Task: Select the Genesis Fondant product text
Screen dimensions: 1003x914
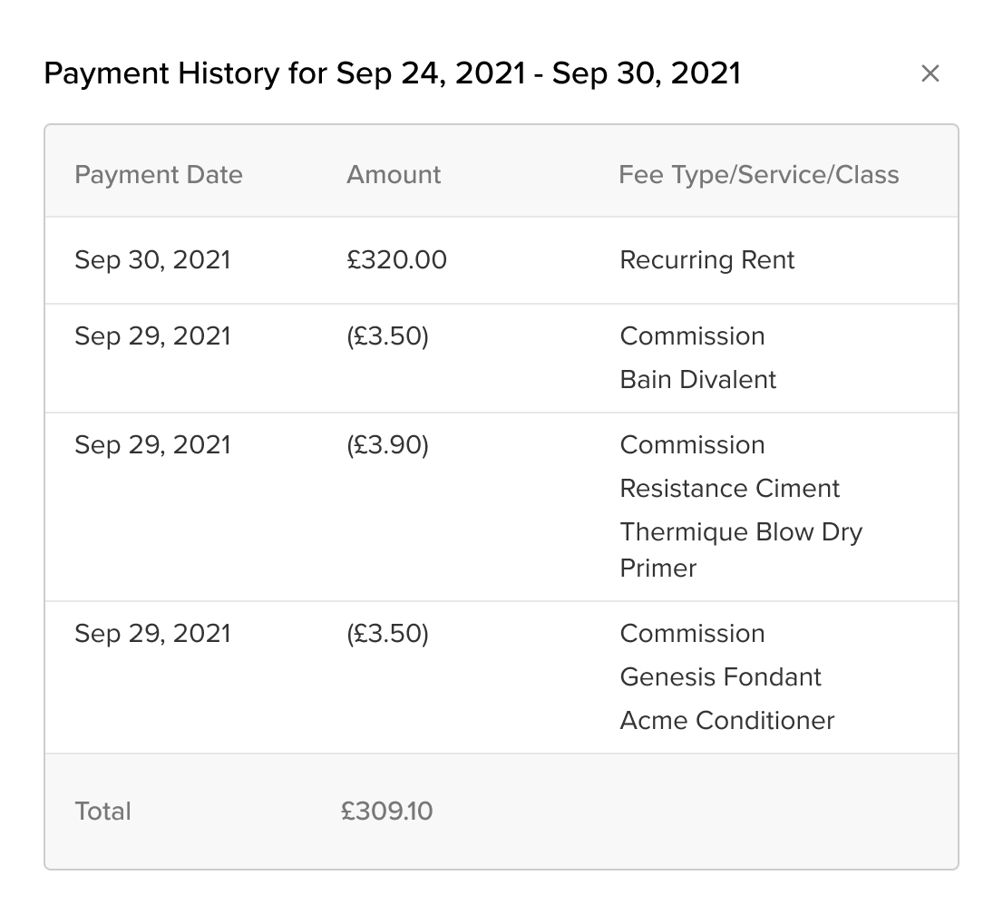Action: 720,676
